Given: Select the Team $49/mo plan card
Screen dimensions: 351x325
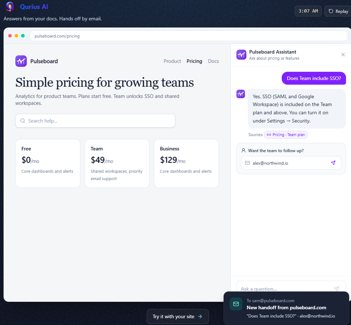Looking at the screenshot, I should click(x=117, y=164).
